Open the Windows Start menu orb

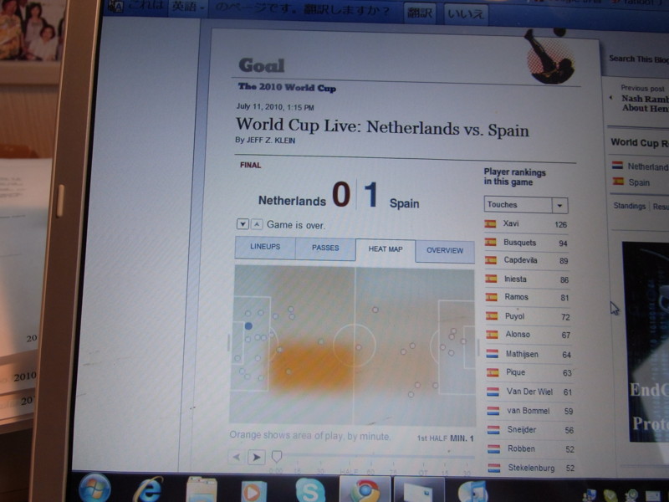pyautogui.click(x=94, y=489)
